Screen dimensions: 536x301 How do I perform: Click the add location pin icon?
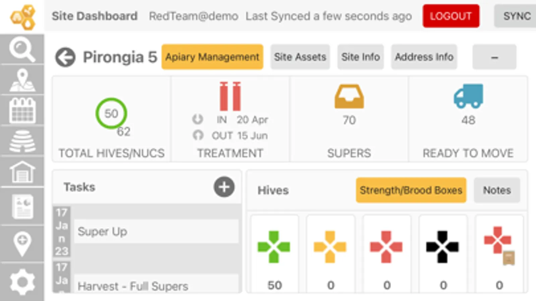[x=22, y=244]
